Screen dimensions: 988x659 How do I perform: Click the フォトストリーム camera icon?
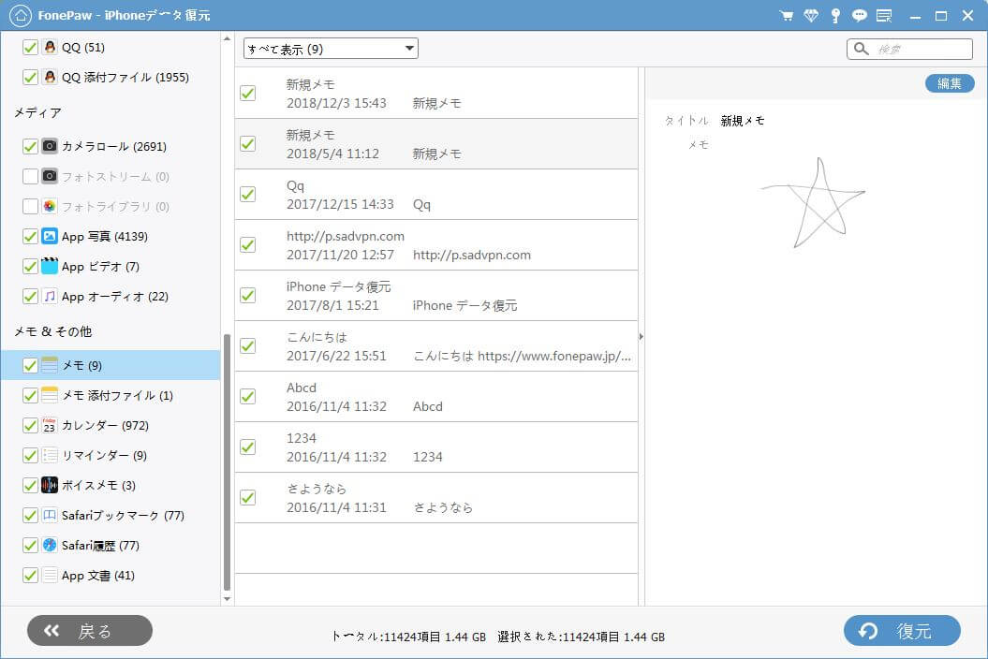pyautogui.click(x=50, y=176)
